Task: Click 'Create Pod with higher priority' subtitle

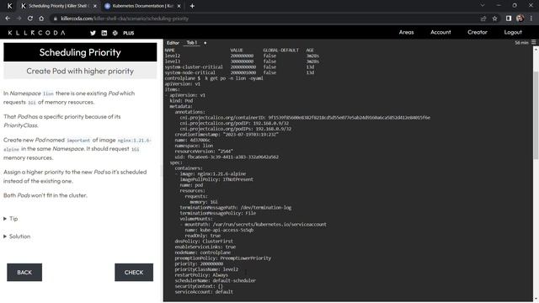Action: pos(80,71)
